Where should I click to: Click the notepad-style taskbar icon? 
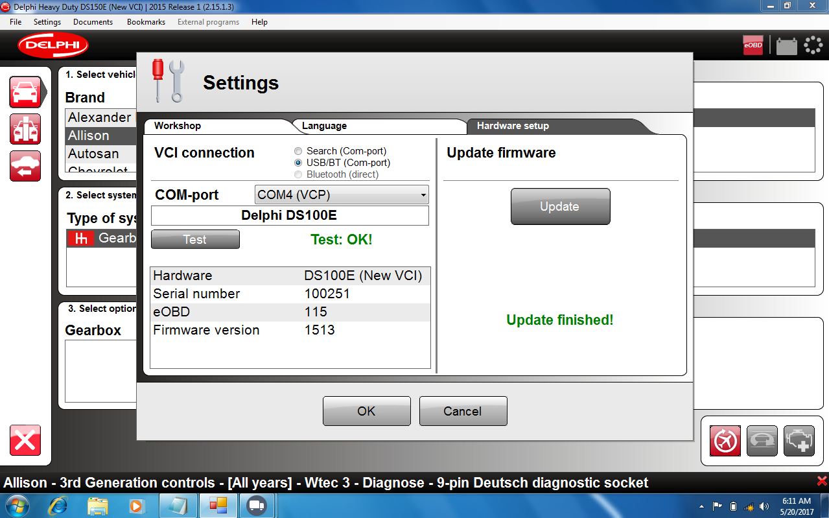tap(177, 505)
